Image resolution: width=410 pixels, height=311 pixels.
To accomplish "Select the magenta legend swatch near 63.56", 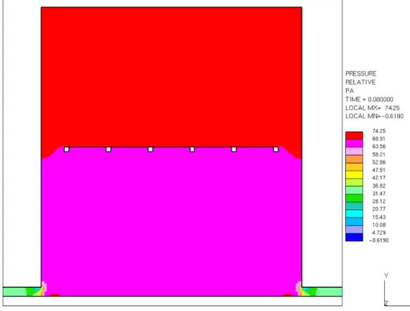I will coord(354,143).
